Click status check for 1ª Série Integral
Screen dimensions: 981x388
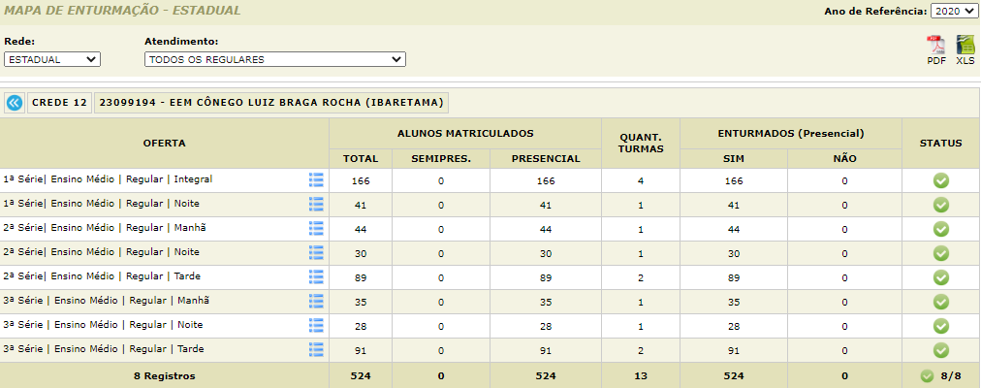[941, 180]
